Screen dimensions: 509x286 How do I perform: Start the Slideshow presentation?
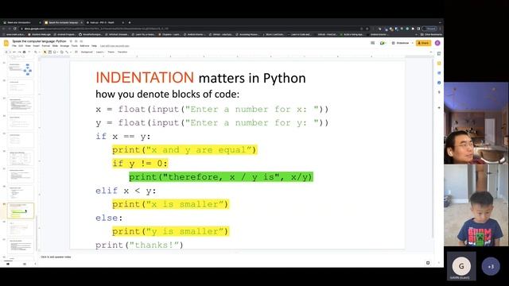(x=402, y=43)
